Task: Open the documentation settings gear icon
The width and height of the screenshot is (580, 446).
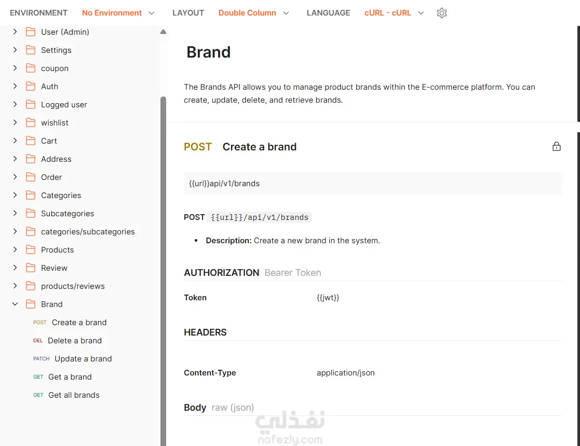Action: click(442, 13)
